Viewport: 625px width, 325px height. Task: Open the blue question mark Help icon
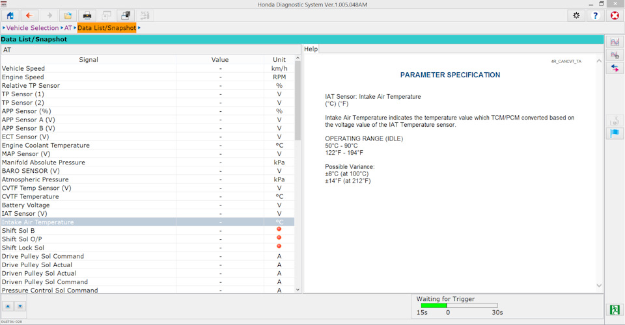pyautogui.click(x=594, y=15)
